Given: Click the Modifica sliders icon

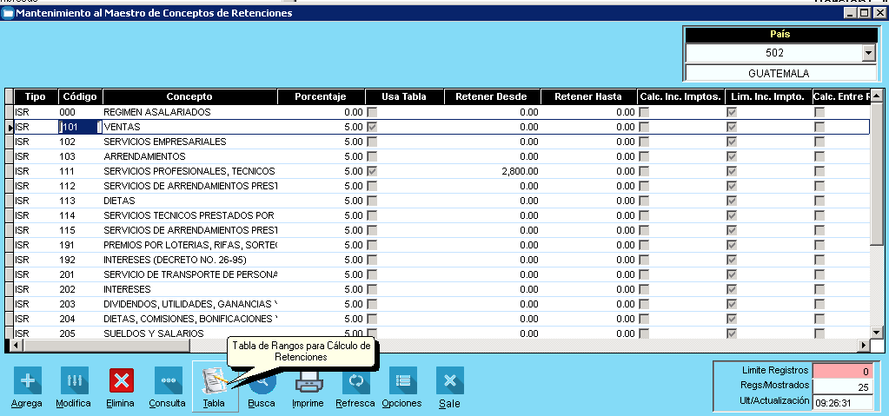Looking at the screenshot, I should click(x=74, y=382).
